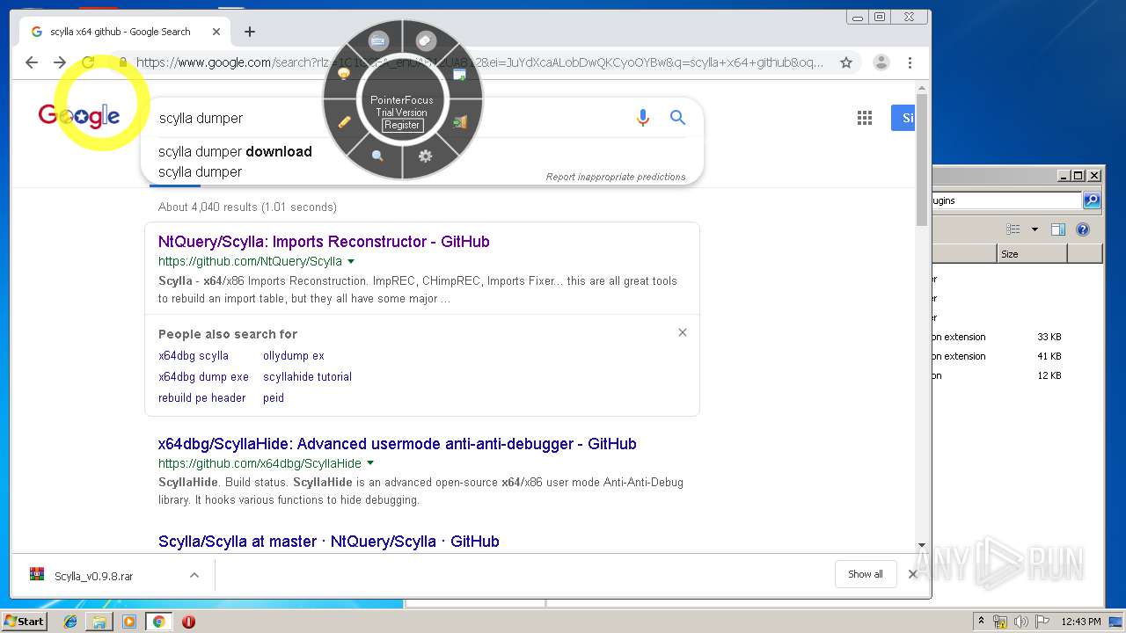Click Report inappropriate predictions
Viewport: 1126px width, 633px height.
(616, 177)
